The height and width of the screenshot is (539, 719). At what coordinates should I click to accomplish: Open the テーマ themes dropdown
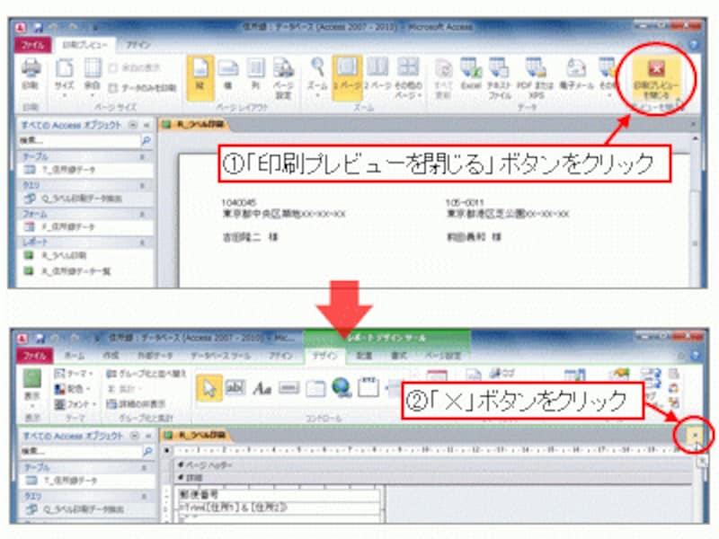point(74,374)
